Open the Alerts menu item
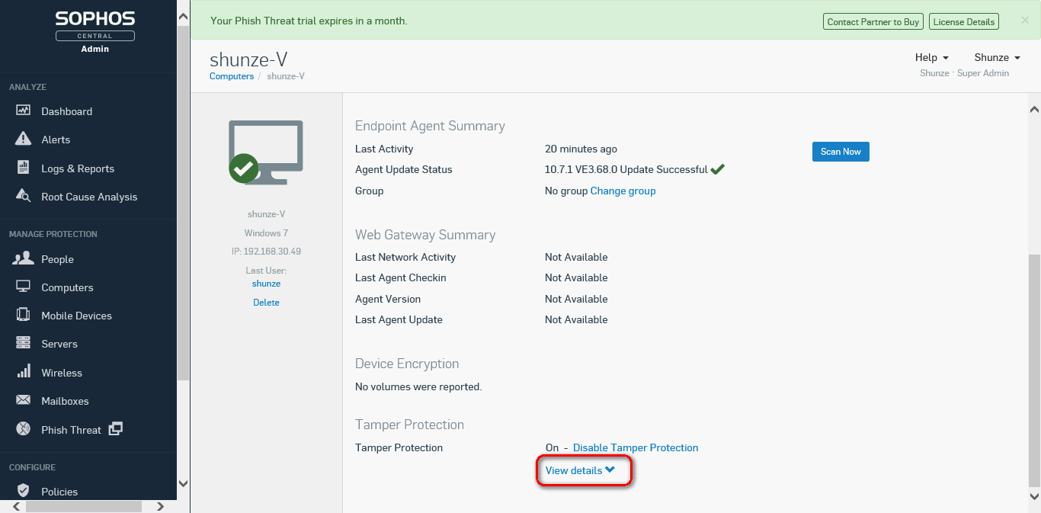The image size is (1041, 513). tap(56, 139)
